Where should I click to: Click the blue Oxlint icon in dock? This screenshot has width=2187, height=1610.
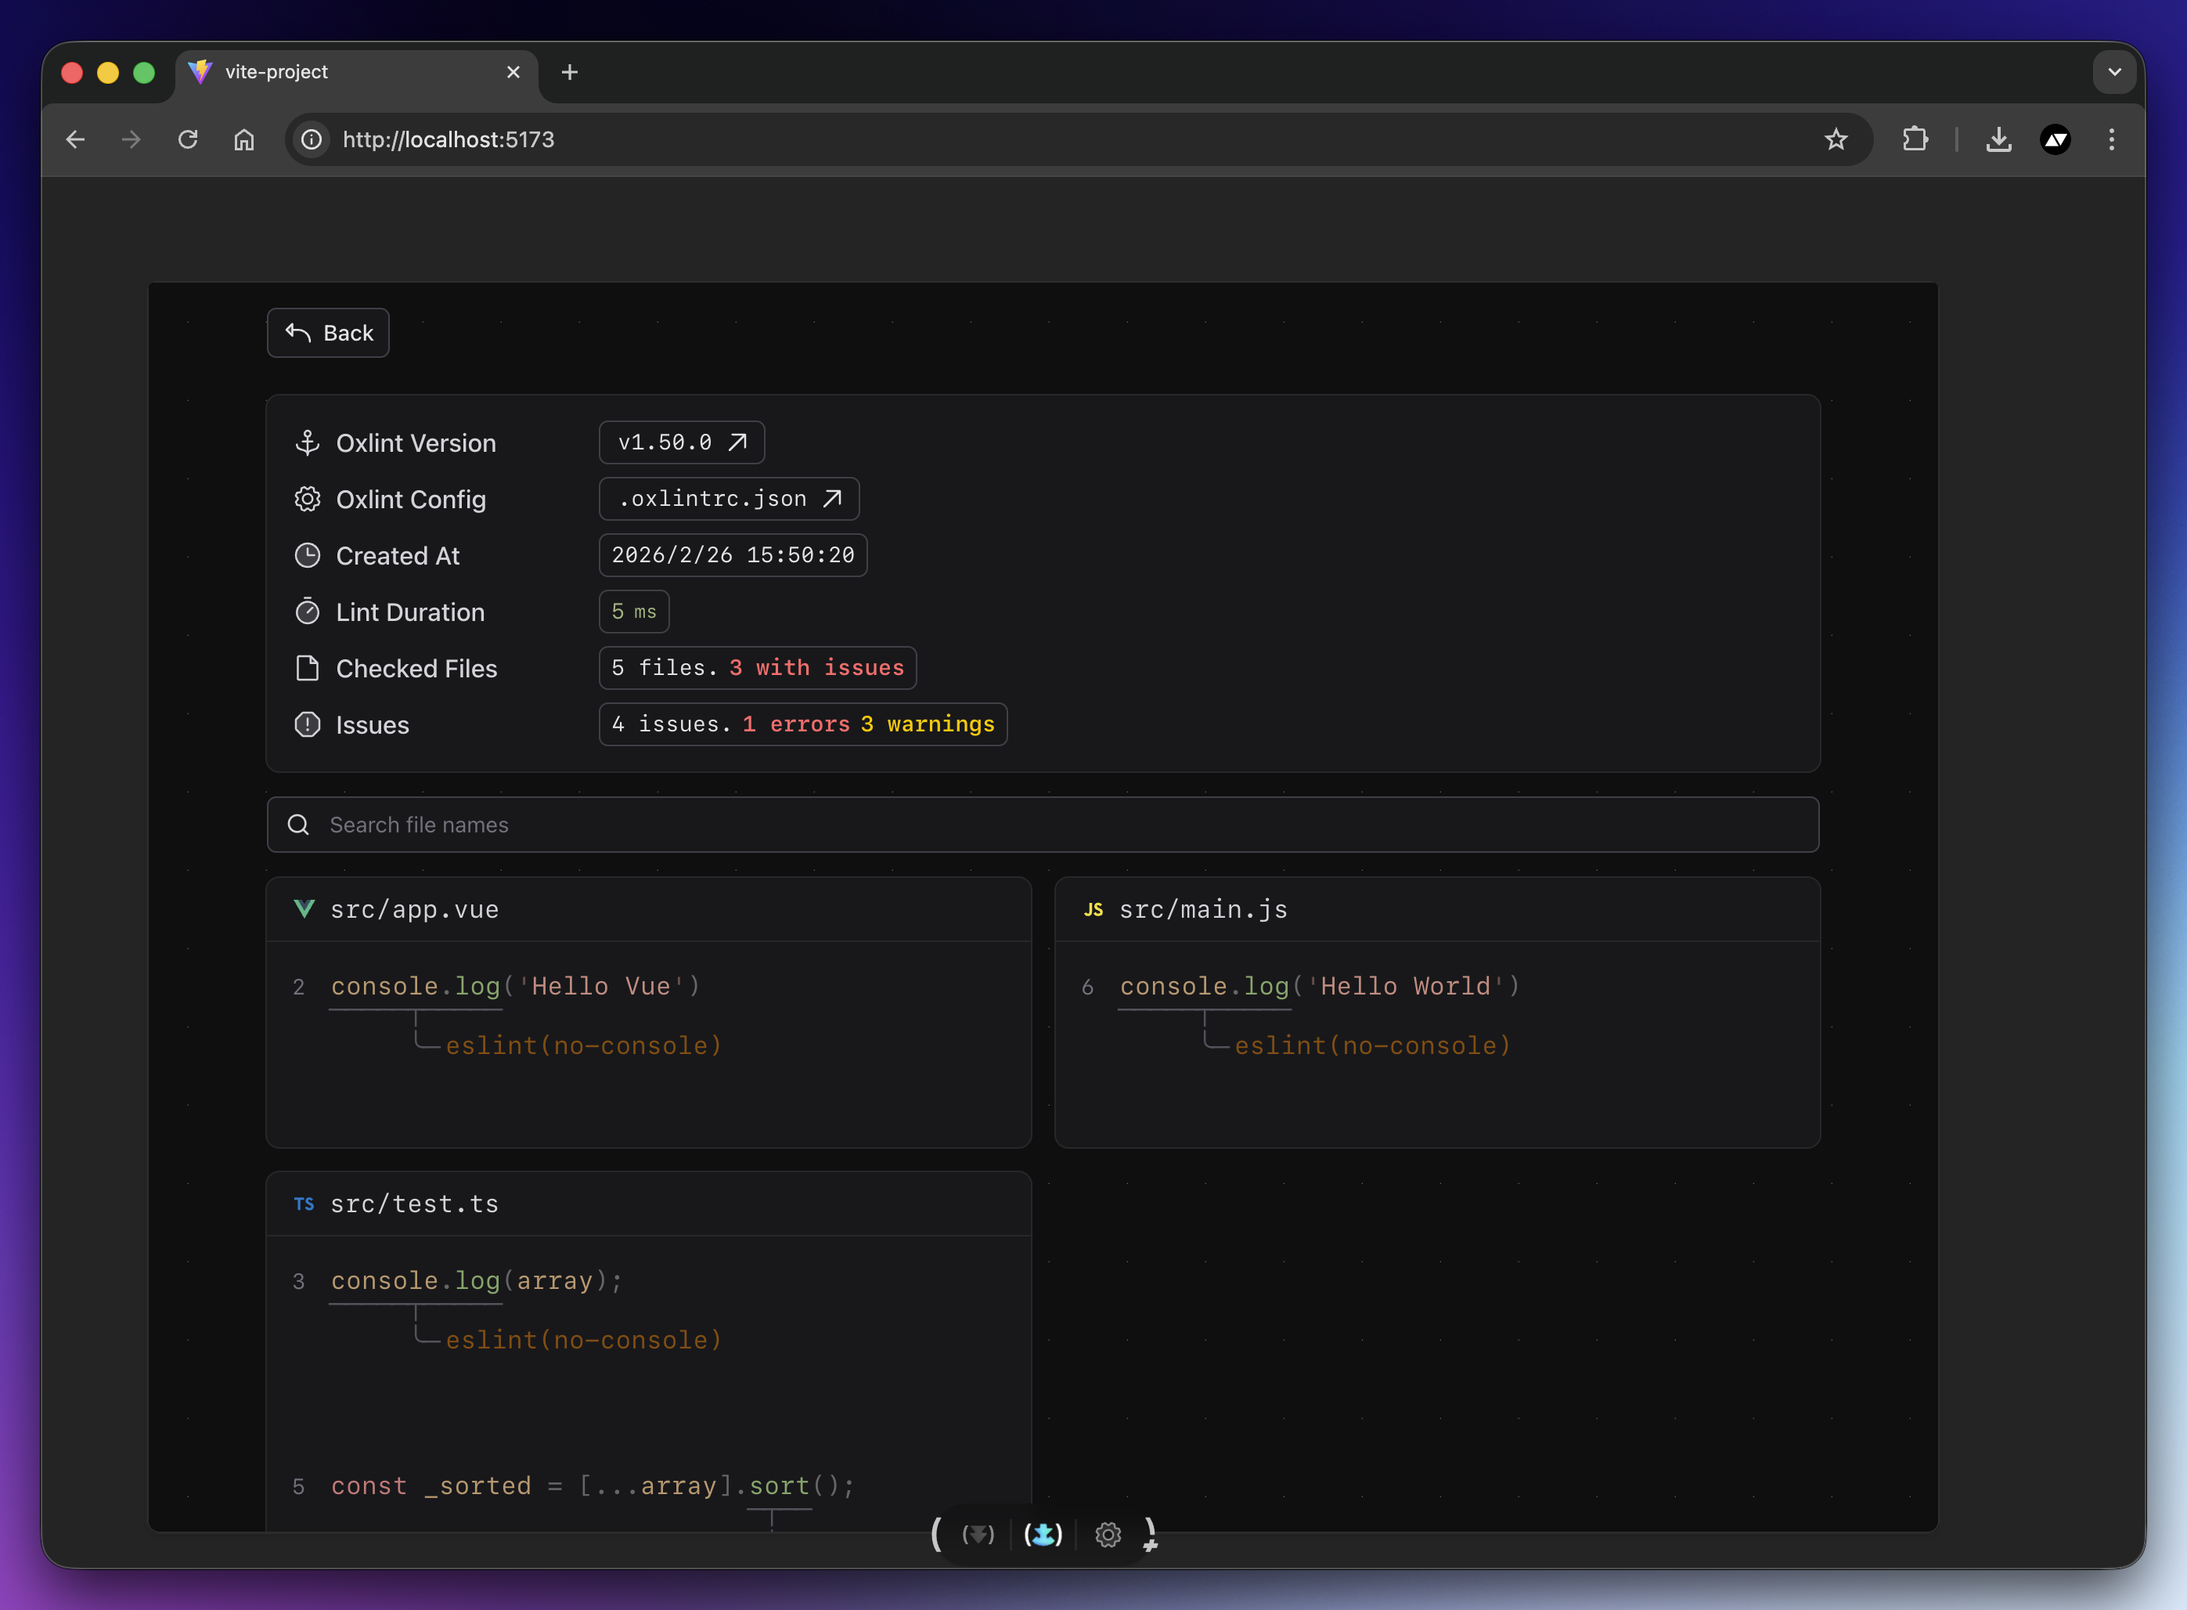[x=1043, y=1534]
